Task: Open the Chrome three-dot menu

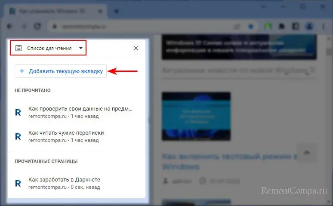Action: (x=324, y=26)
